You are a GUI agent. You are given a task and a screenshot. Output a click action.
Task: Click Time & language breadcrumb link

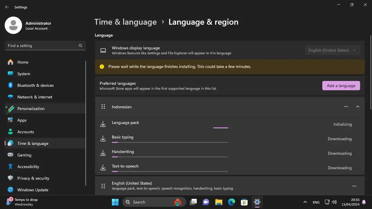pos(126,22)
